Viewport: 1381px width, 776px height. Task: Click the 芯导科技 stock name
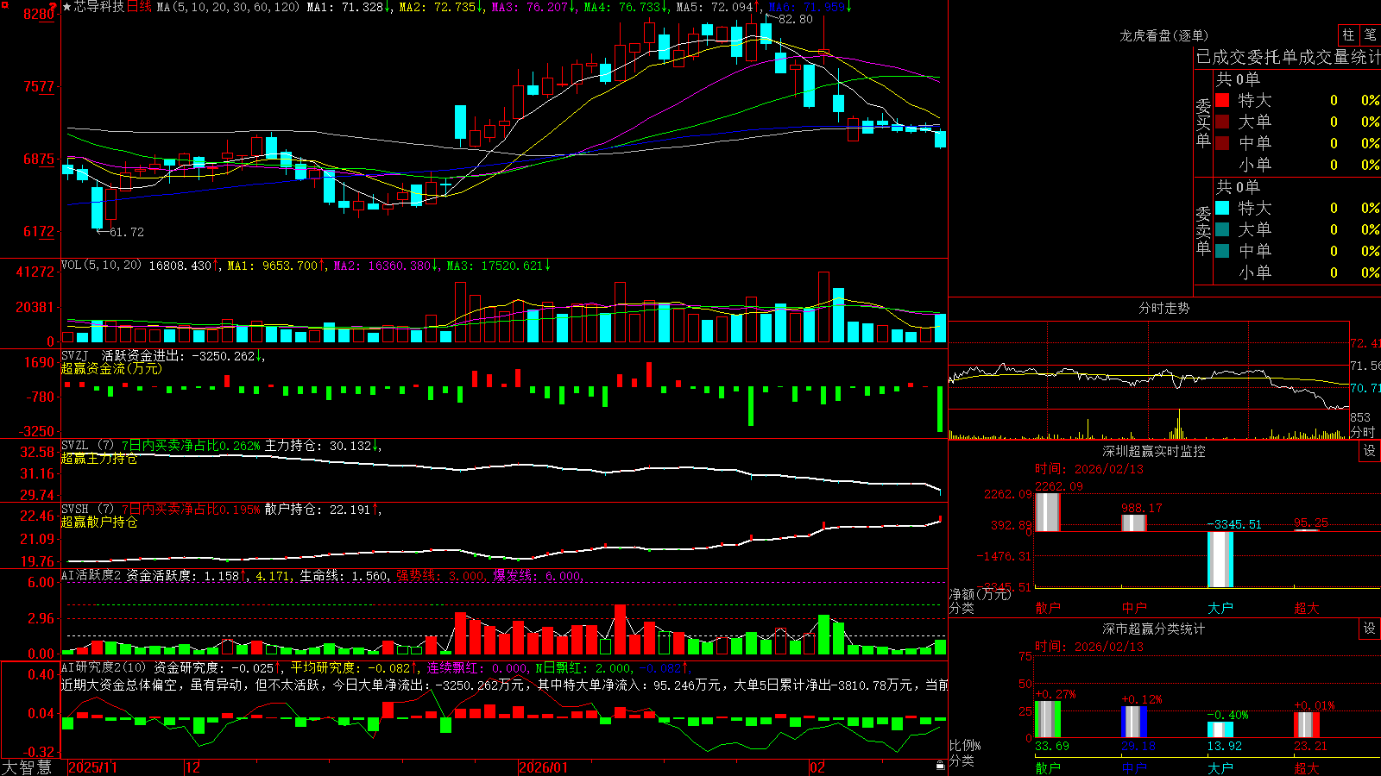[99, 7]
